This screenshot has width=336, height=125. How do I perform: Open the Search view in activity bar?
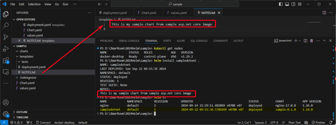(x=6, y=25)
